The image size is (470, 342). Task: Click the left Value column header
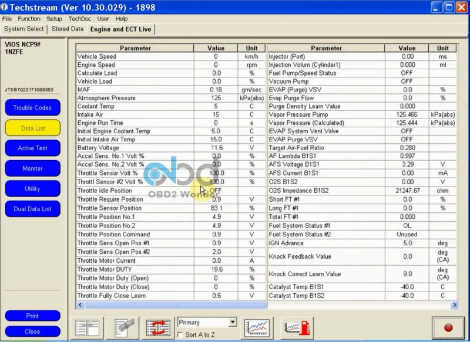pos(216,48)
